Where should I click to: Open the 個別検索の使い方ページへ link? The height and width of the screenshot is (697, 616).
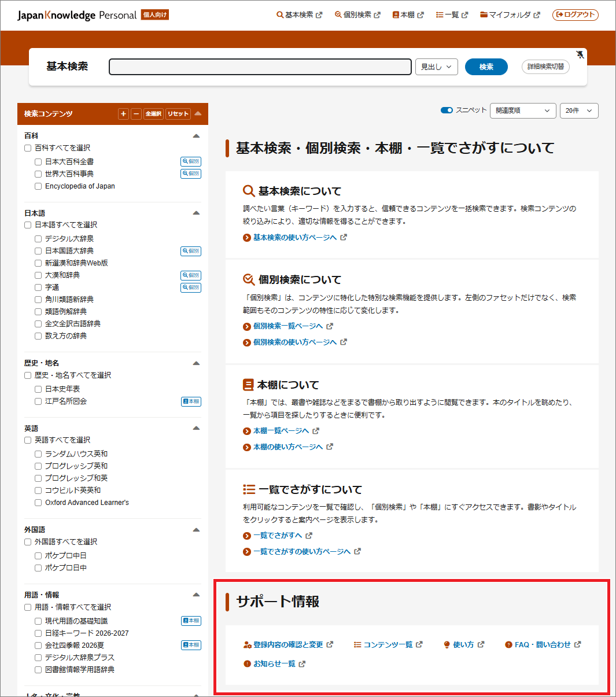pyautogui.click(x=295, y=342)
